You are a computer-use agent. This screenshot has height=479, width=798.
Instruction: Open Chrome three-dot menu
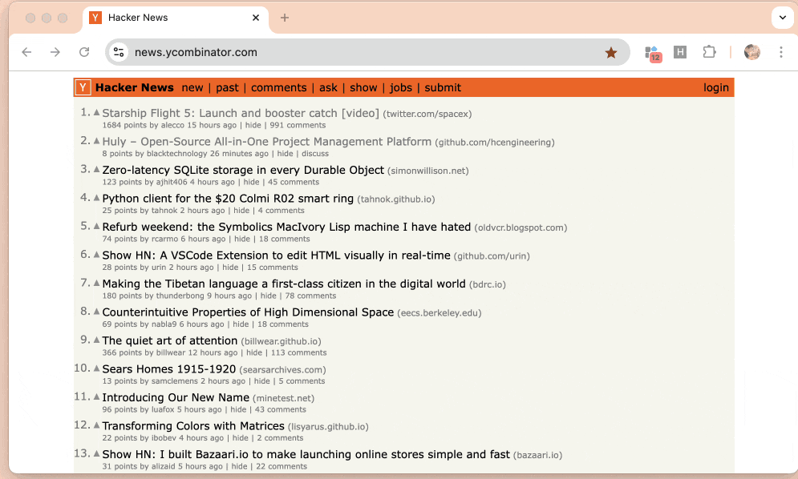(x=780, y=52)
